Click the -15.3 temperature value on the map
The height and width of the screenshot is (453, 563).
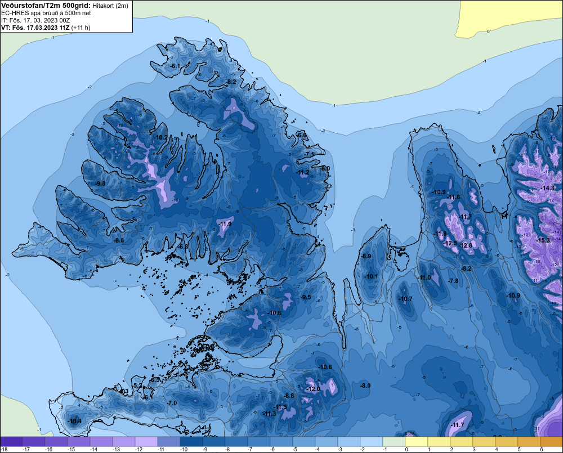pyautogui.click(x=543, y=240)
